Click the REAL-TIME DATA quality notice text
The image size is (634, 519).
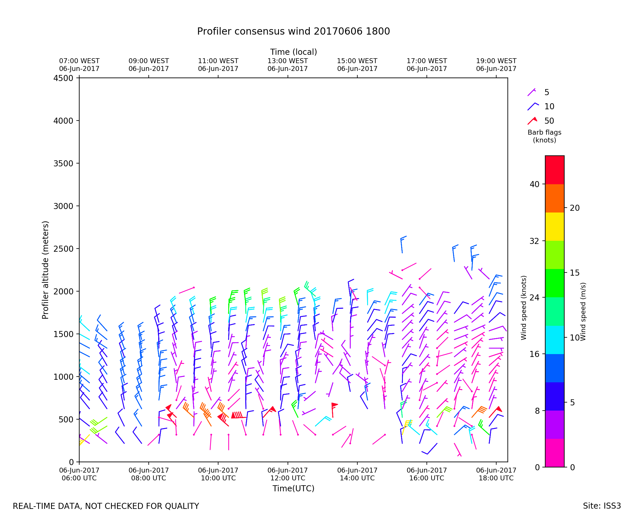click(x=106, y=506)
